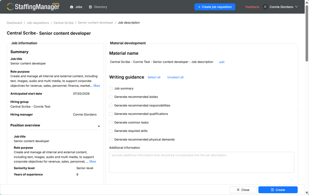Click Unselect all writing guidance
Screen dimensions: 309x195
[x=175, y=77]
